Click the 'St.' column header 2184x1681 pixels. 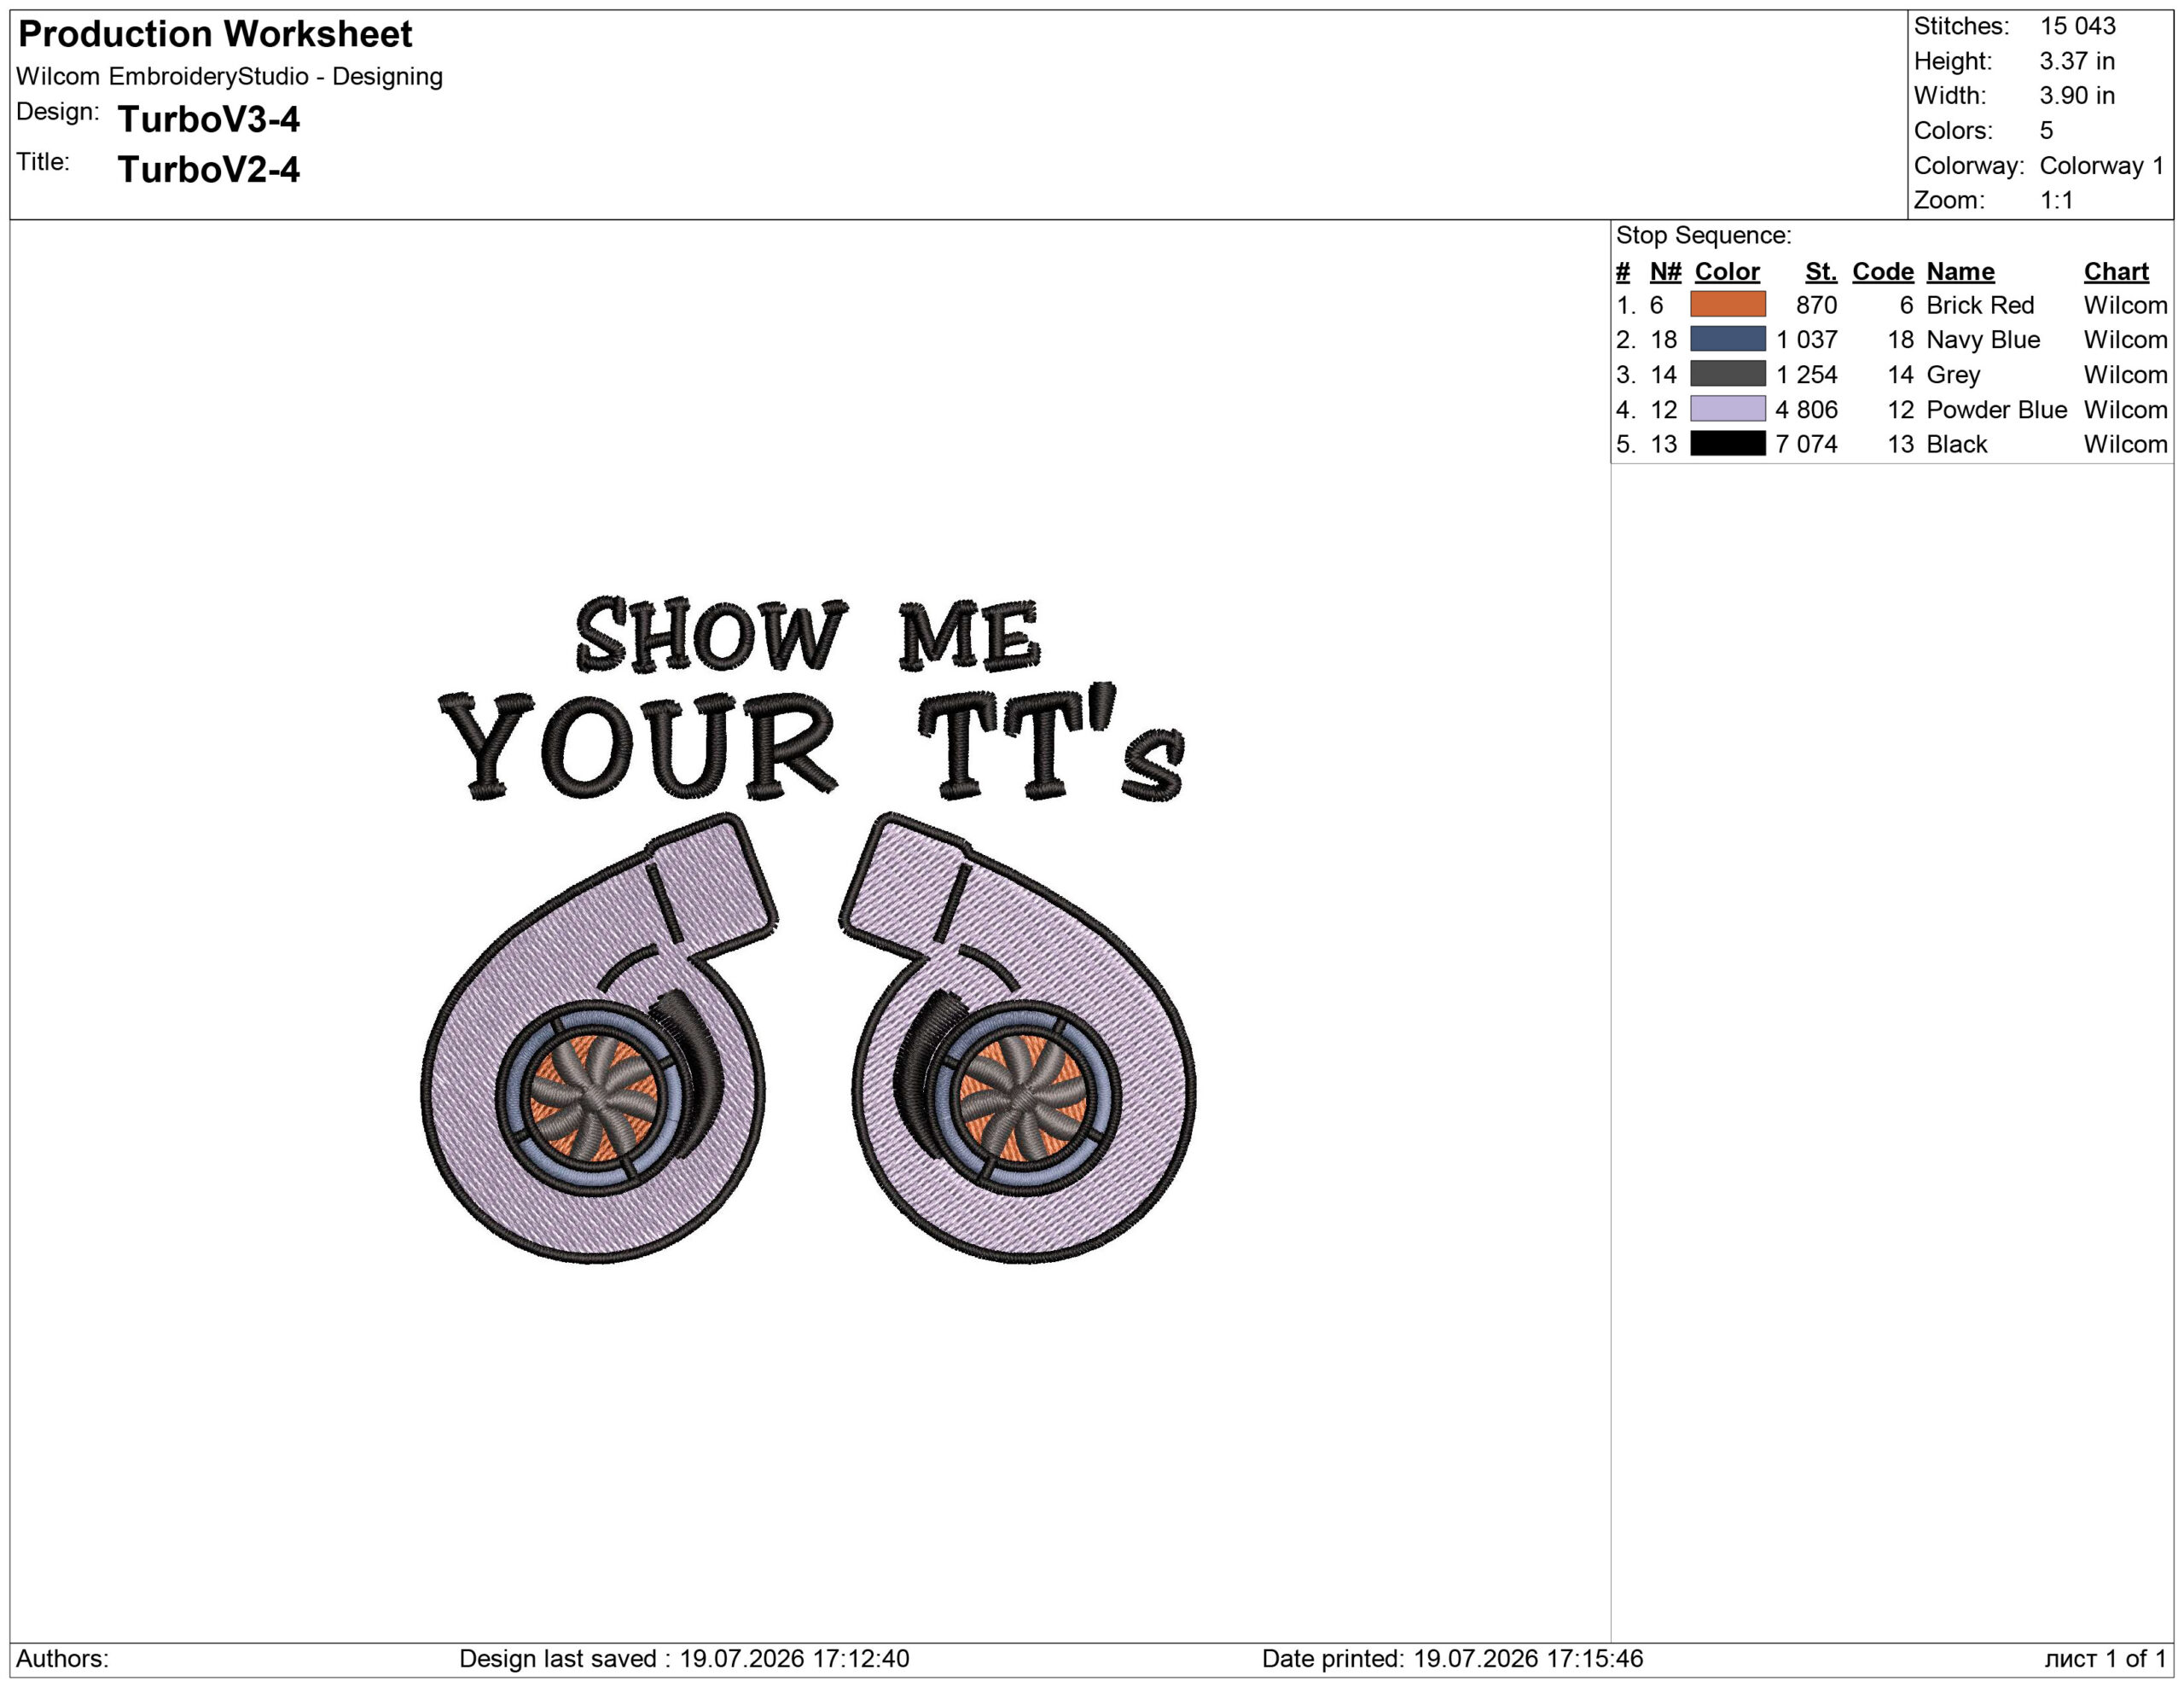(1821, 272)
